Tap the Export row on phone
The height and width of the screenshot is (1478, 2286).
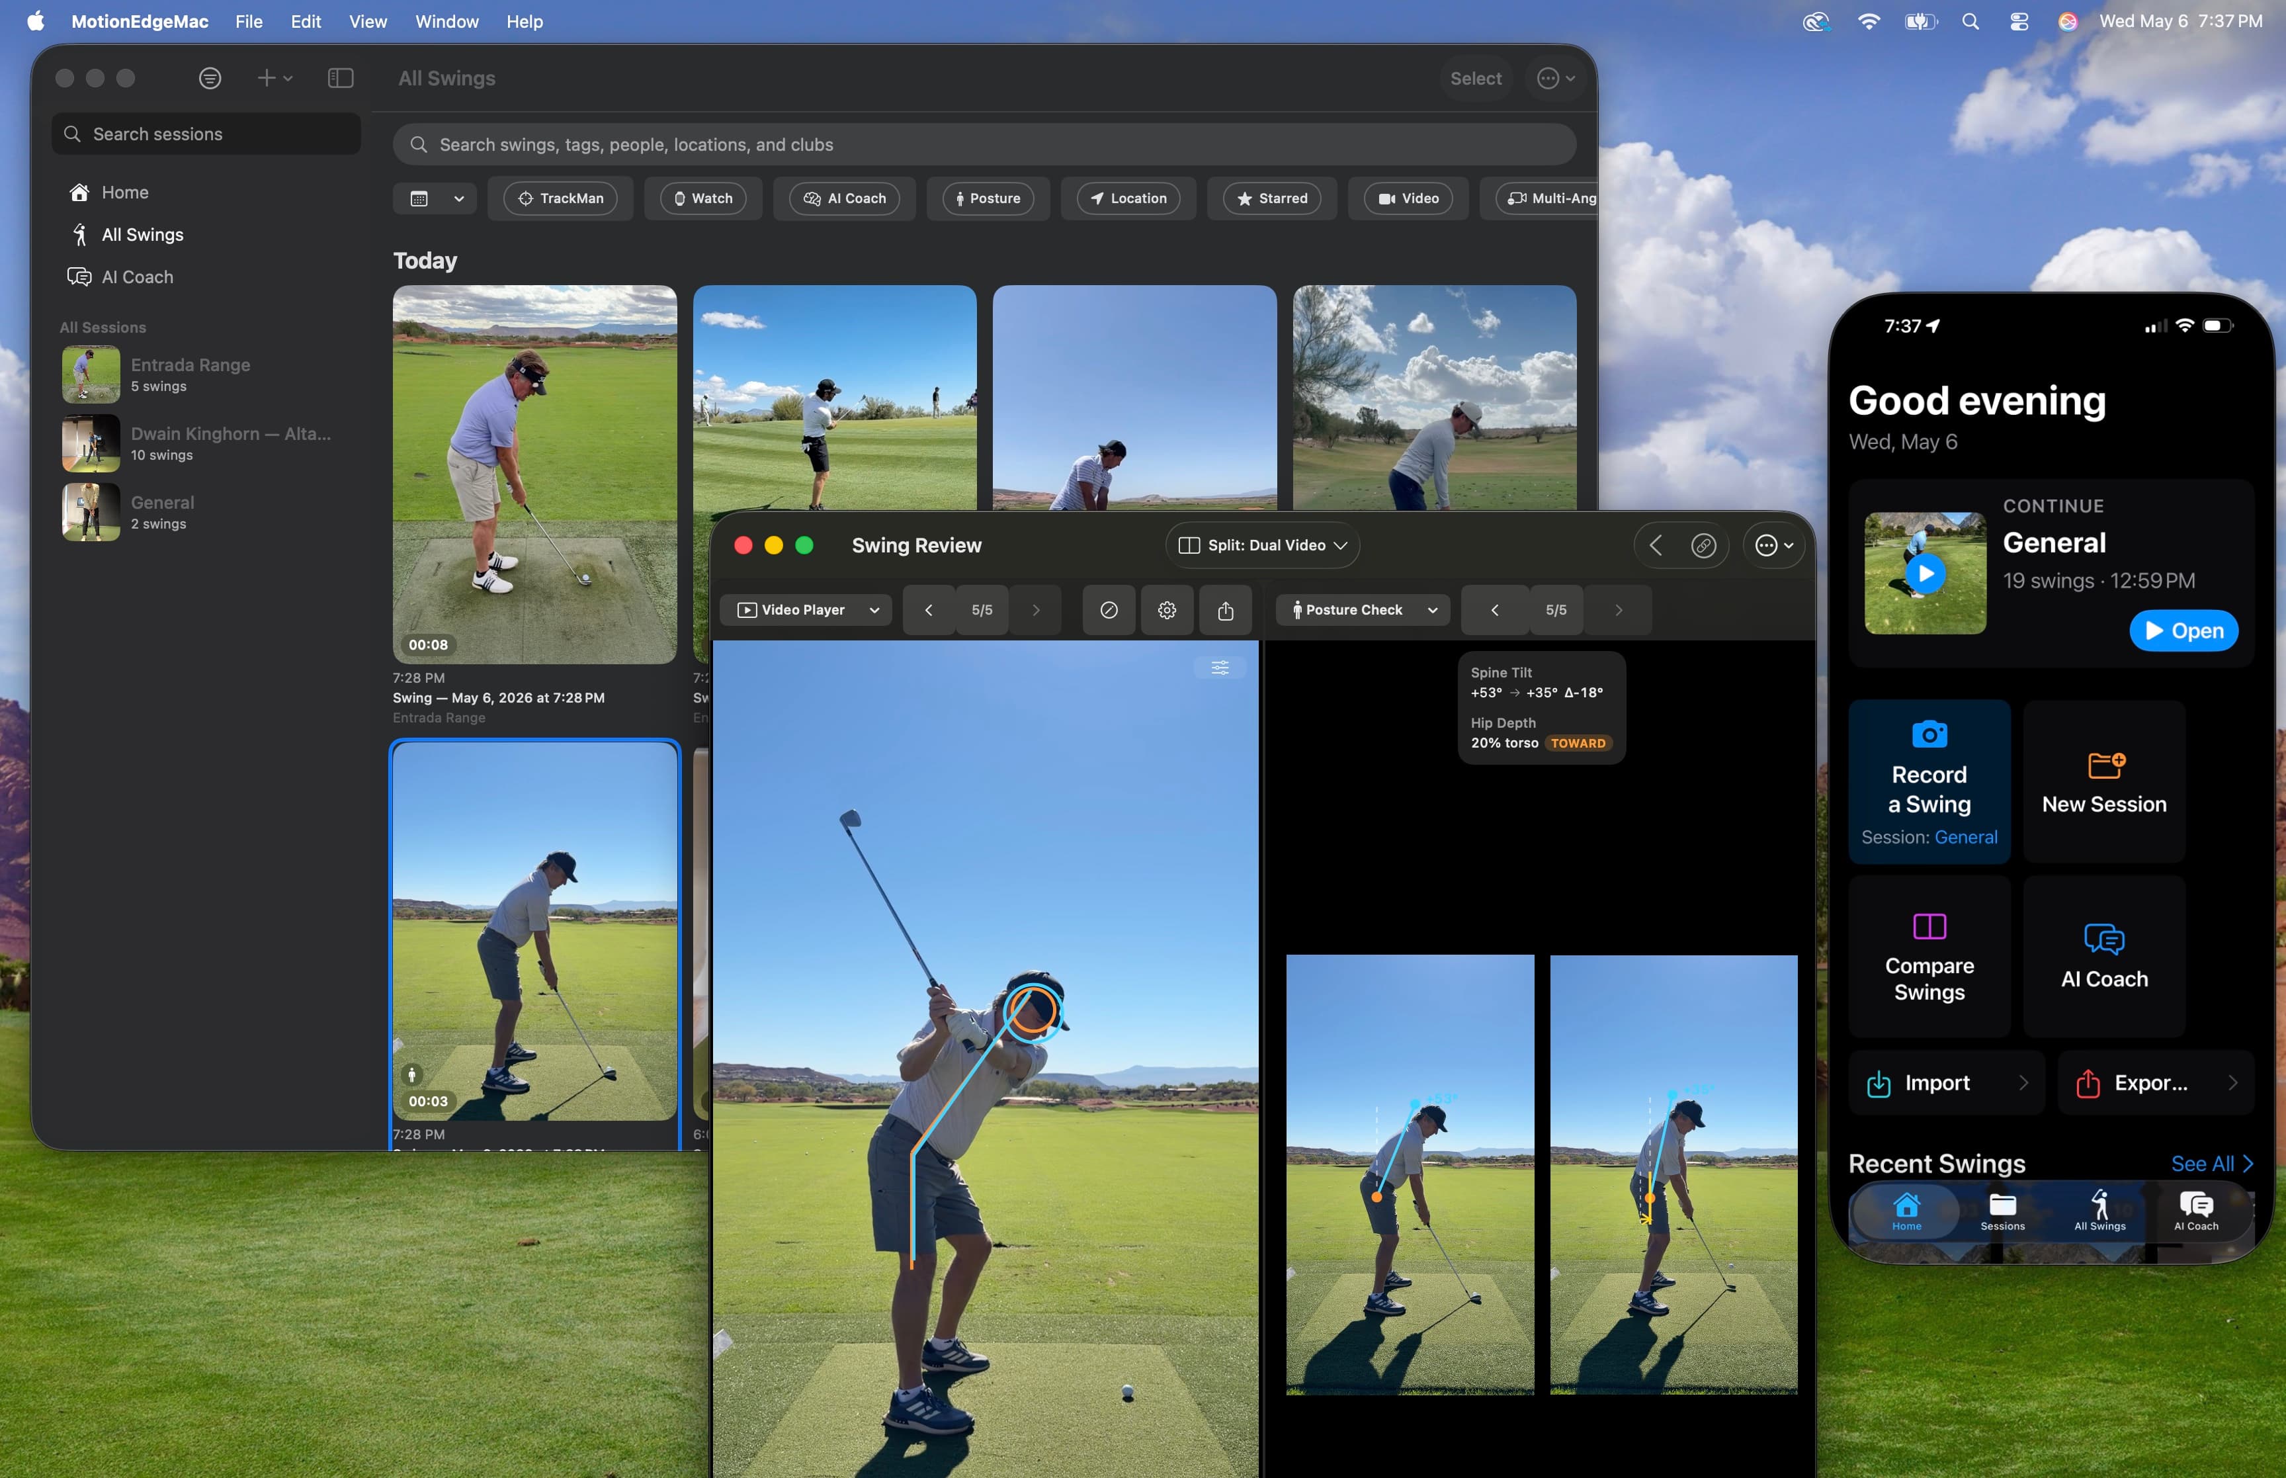tap(2156, 1082)
